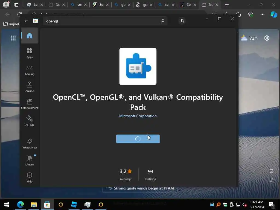Click Microsoft Store in the taskbar

click(47, 205)
